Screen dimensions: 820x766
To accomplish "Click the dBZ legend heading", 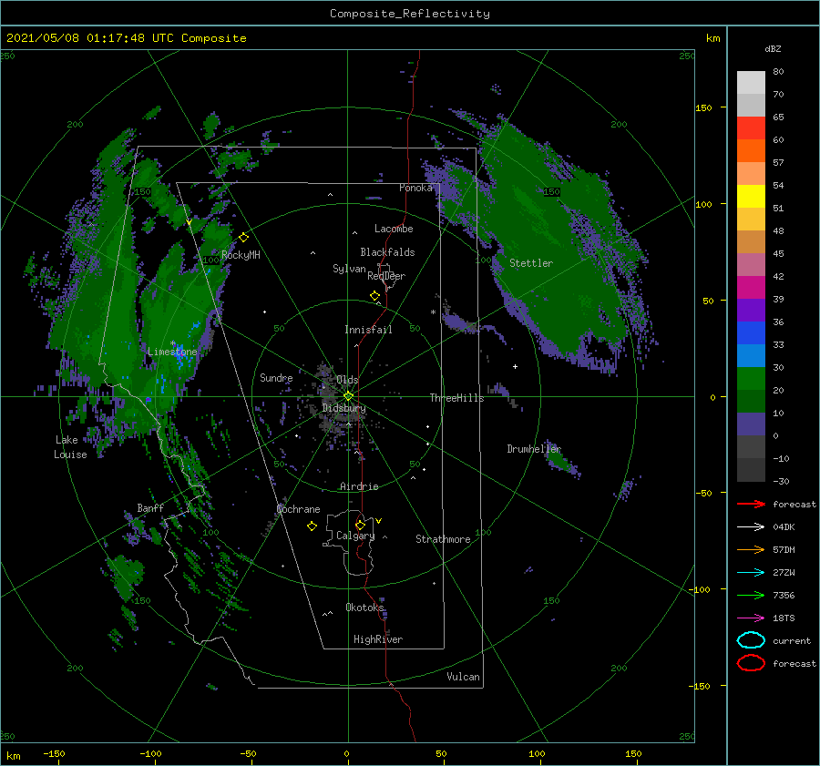I will click(773, 49).
